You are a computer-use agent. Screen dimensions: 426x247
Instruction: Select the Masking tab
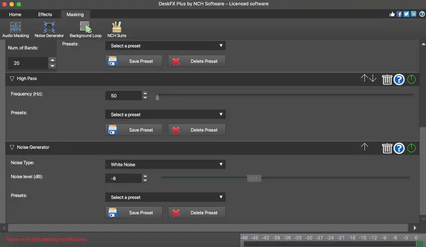75,14
